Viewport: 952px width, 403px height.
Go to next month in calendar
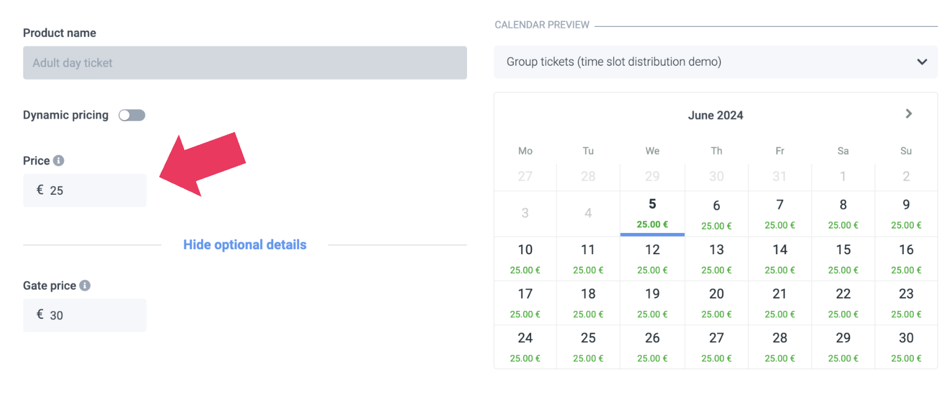(x=908, y=114)
